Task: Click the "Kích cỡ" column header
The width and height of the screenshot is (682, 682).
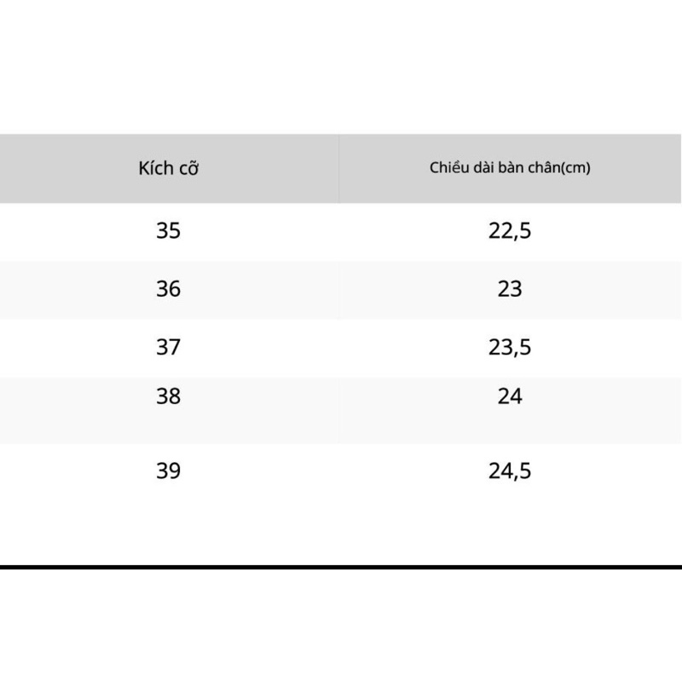Action: click(x=168, y=168)
